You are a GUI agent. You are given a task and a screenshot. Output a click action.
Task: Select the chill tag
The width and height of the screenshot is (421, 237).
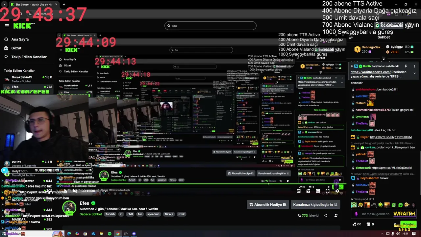[x=130, y=214]
